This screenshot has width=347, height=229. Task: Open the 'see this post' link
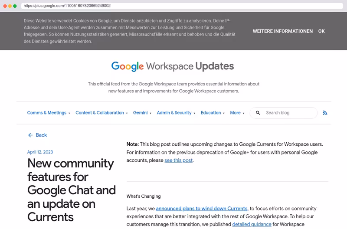pyautogui.click(x=178, y=160)
